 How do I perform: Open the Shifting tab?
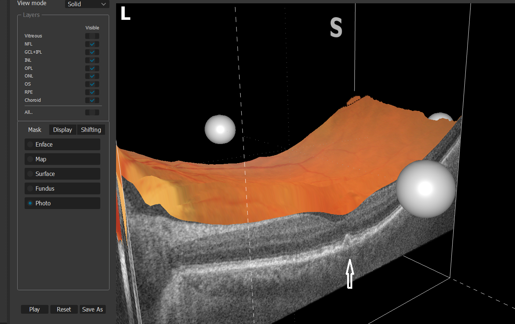click(x=91, y=130)
